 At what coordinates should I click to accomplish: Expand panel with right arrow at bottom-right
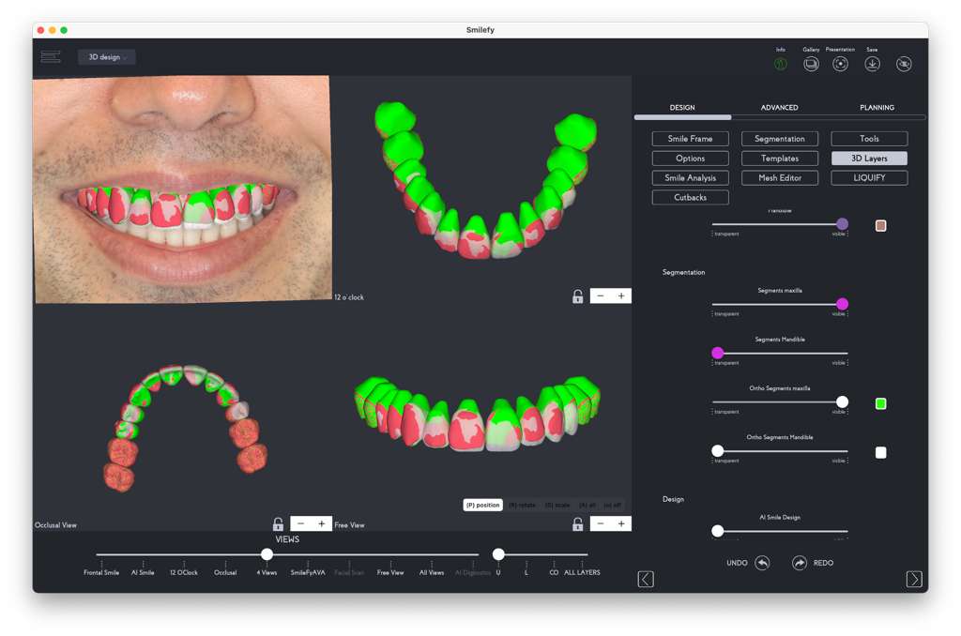pyautogui.click(x=914, y=579)
